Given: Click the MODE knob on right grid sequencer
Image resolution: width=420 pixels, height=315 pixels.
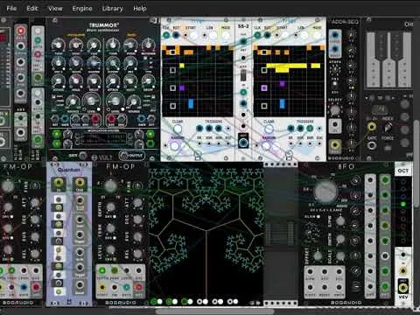Looking at the screenshot, I should [x=317, y=35].
